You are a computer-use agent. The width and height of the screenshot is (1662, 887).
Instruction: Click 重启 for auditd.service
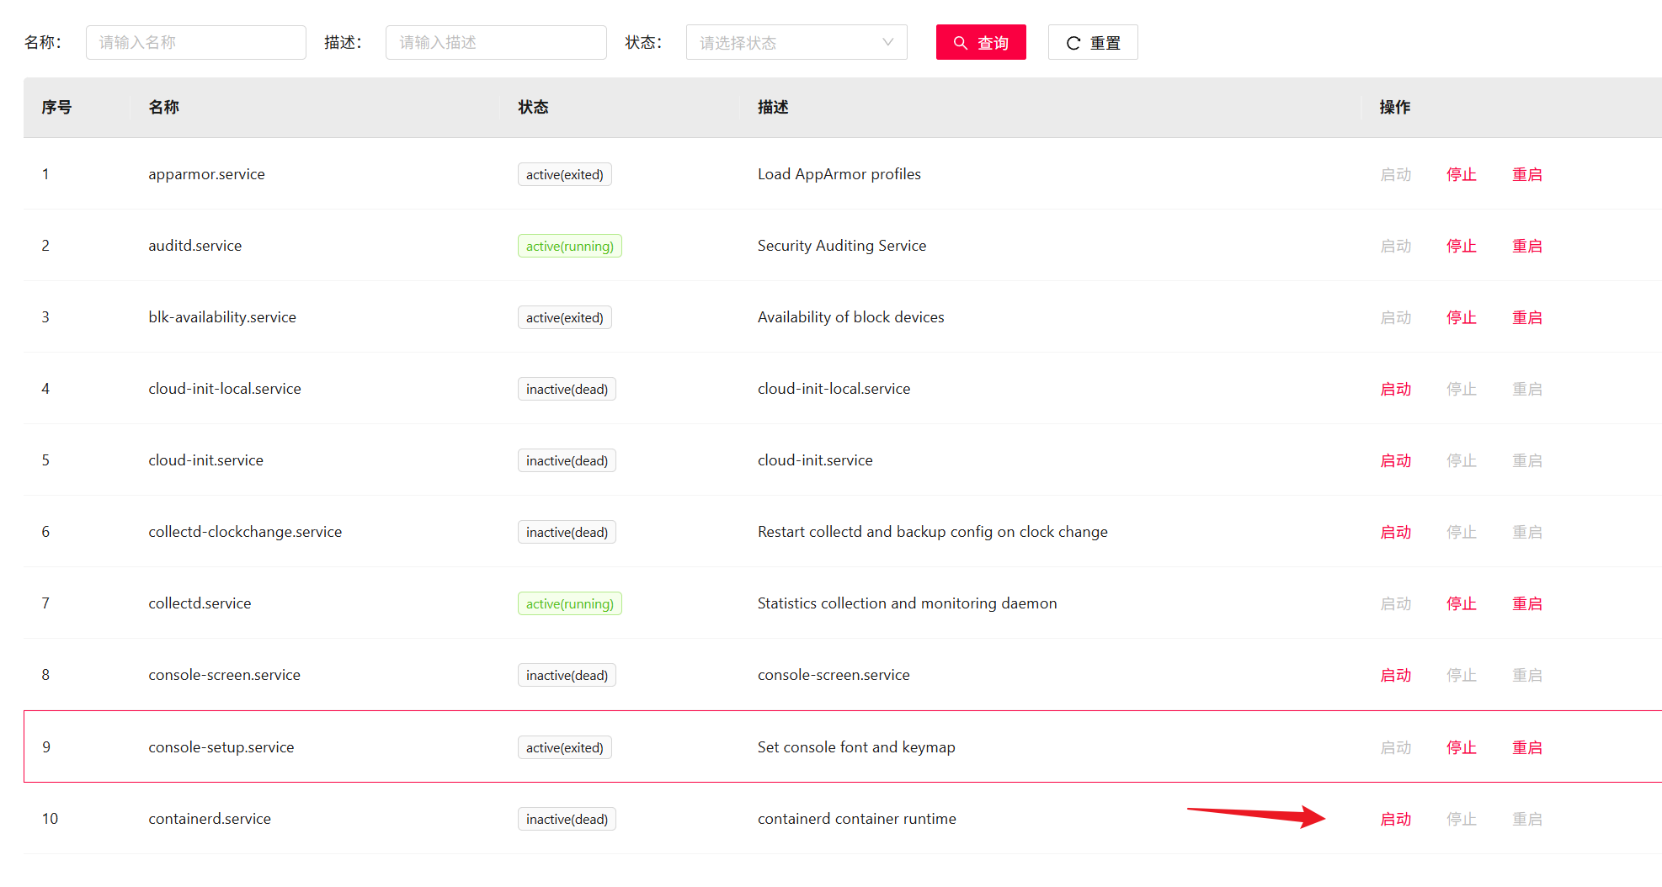pyautogui.click(x=1527, y=246)
